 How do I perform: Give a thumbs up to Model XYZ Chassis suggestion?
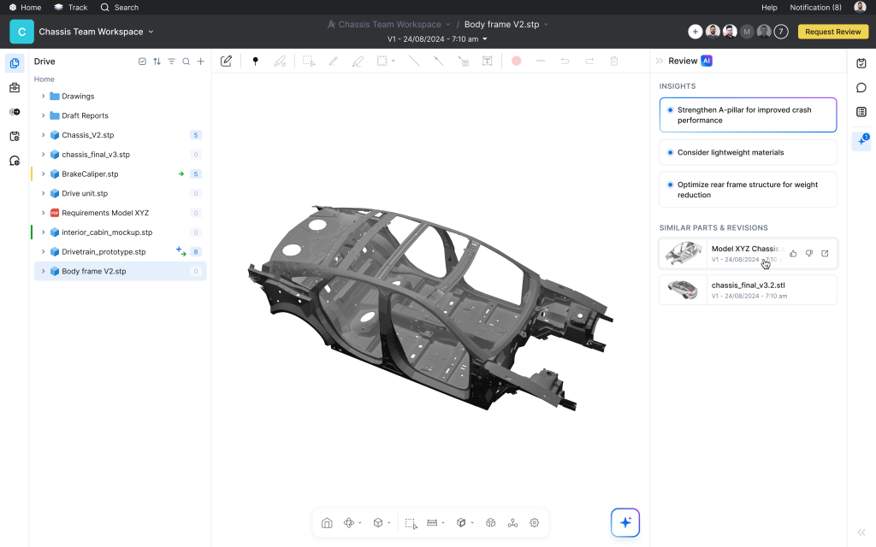tap(792, 253)
